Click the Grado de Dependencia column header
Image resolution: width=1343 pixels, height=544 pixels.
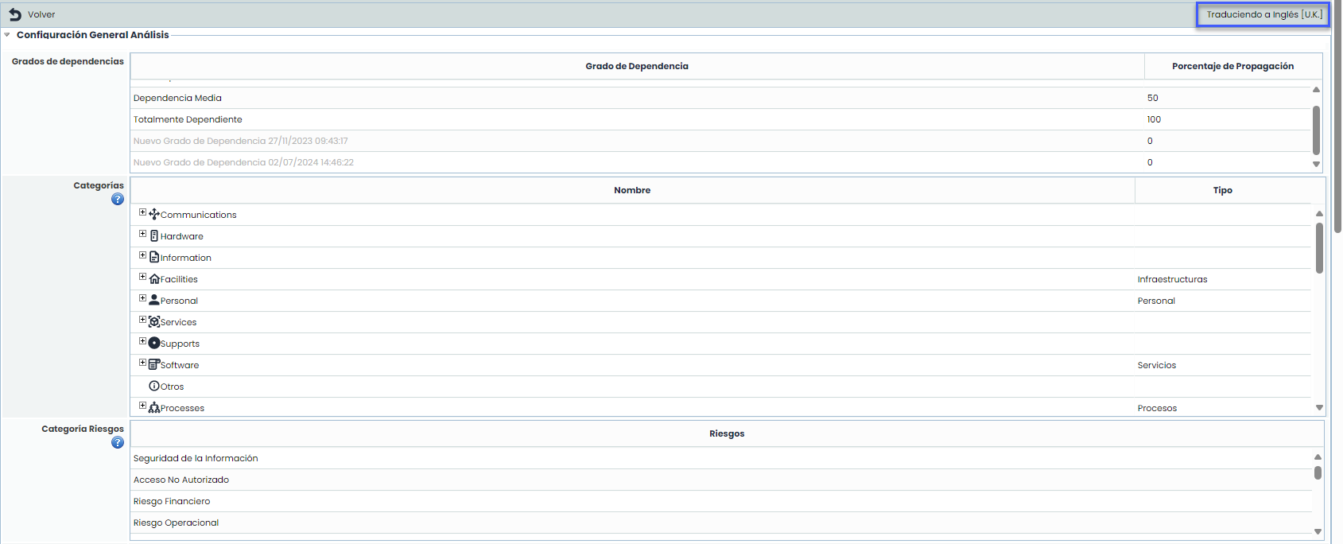pos(636,66)
